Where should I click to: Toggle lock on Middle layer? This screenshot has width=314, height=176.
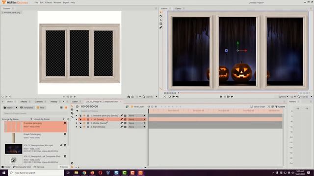click(x=80, y=123)
